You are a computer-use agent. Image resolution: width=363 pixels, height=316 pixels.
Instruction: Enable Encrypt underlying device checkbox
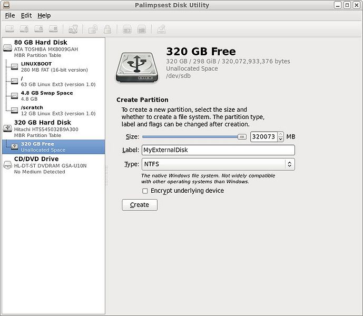pos(145,191)
